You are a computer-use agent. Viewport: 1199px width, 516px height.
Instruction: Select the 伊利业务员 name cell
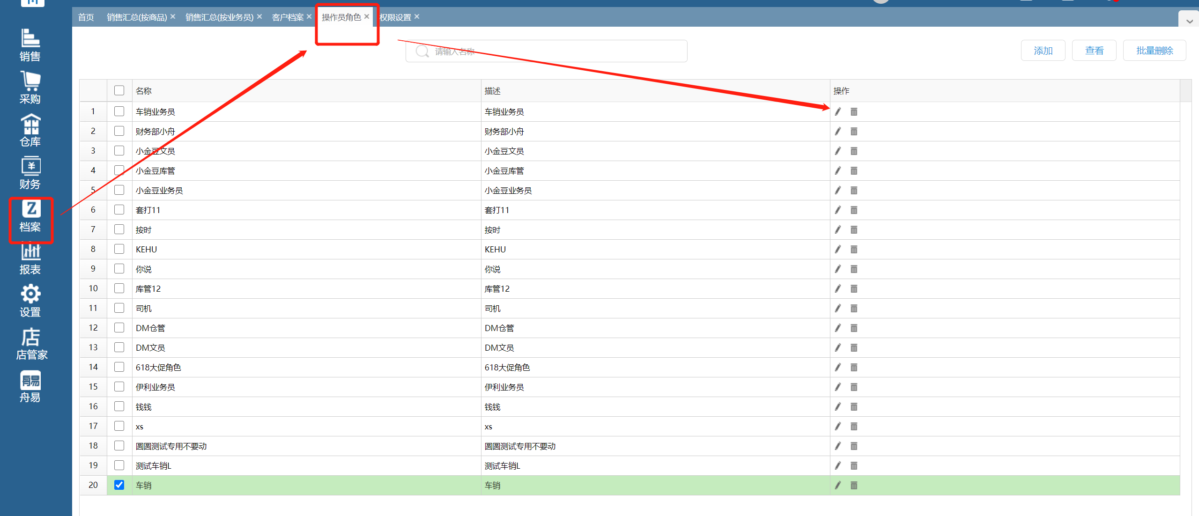click(306, 387)
